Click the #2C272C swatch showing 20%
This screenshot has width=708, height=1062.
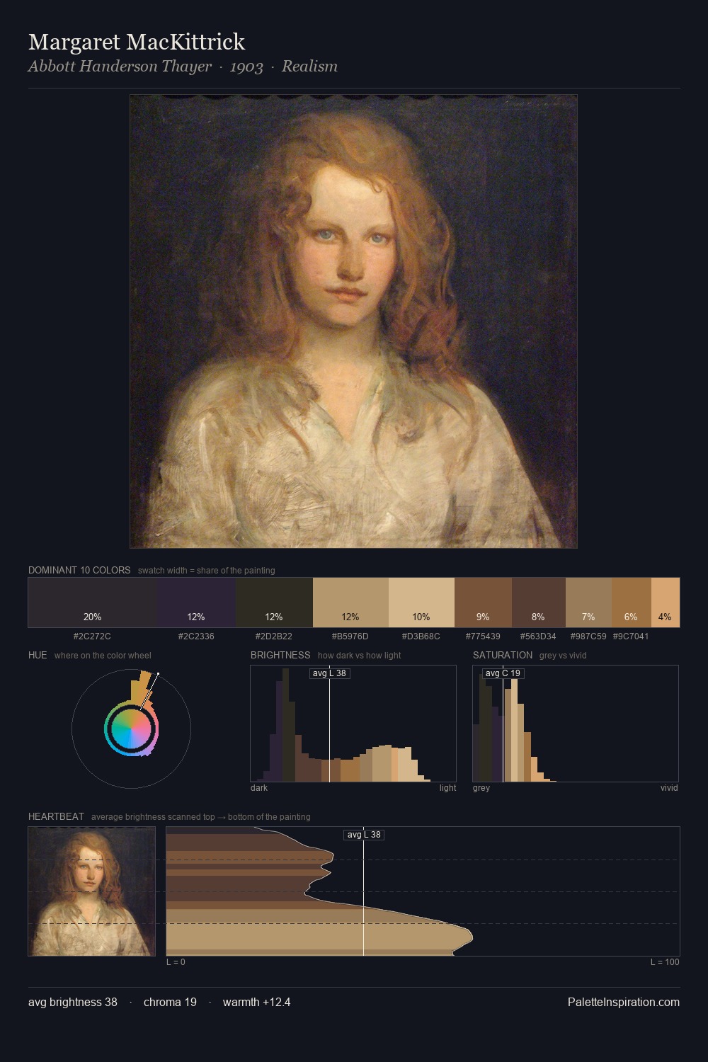pyautogui.click(x=92, y=603)
